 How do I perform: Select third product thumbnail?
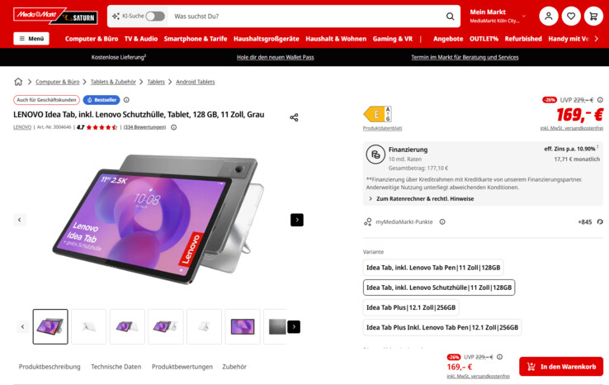[127, 326]
